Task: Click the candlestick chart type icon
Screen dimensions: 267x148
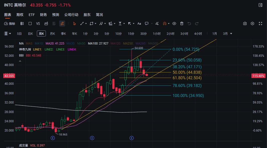Action: click(22, 23)
